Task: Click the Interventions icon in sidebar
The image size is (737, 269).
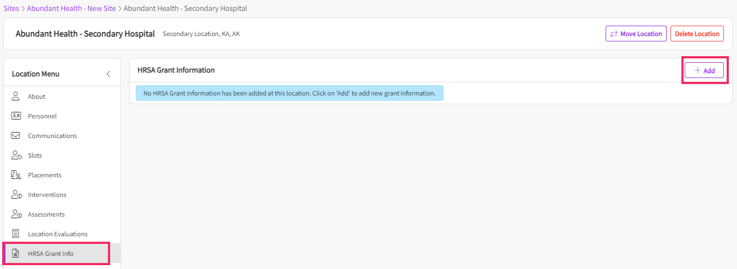Action: [16, 195]
